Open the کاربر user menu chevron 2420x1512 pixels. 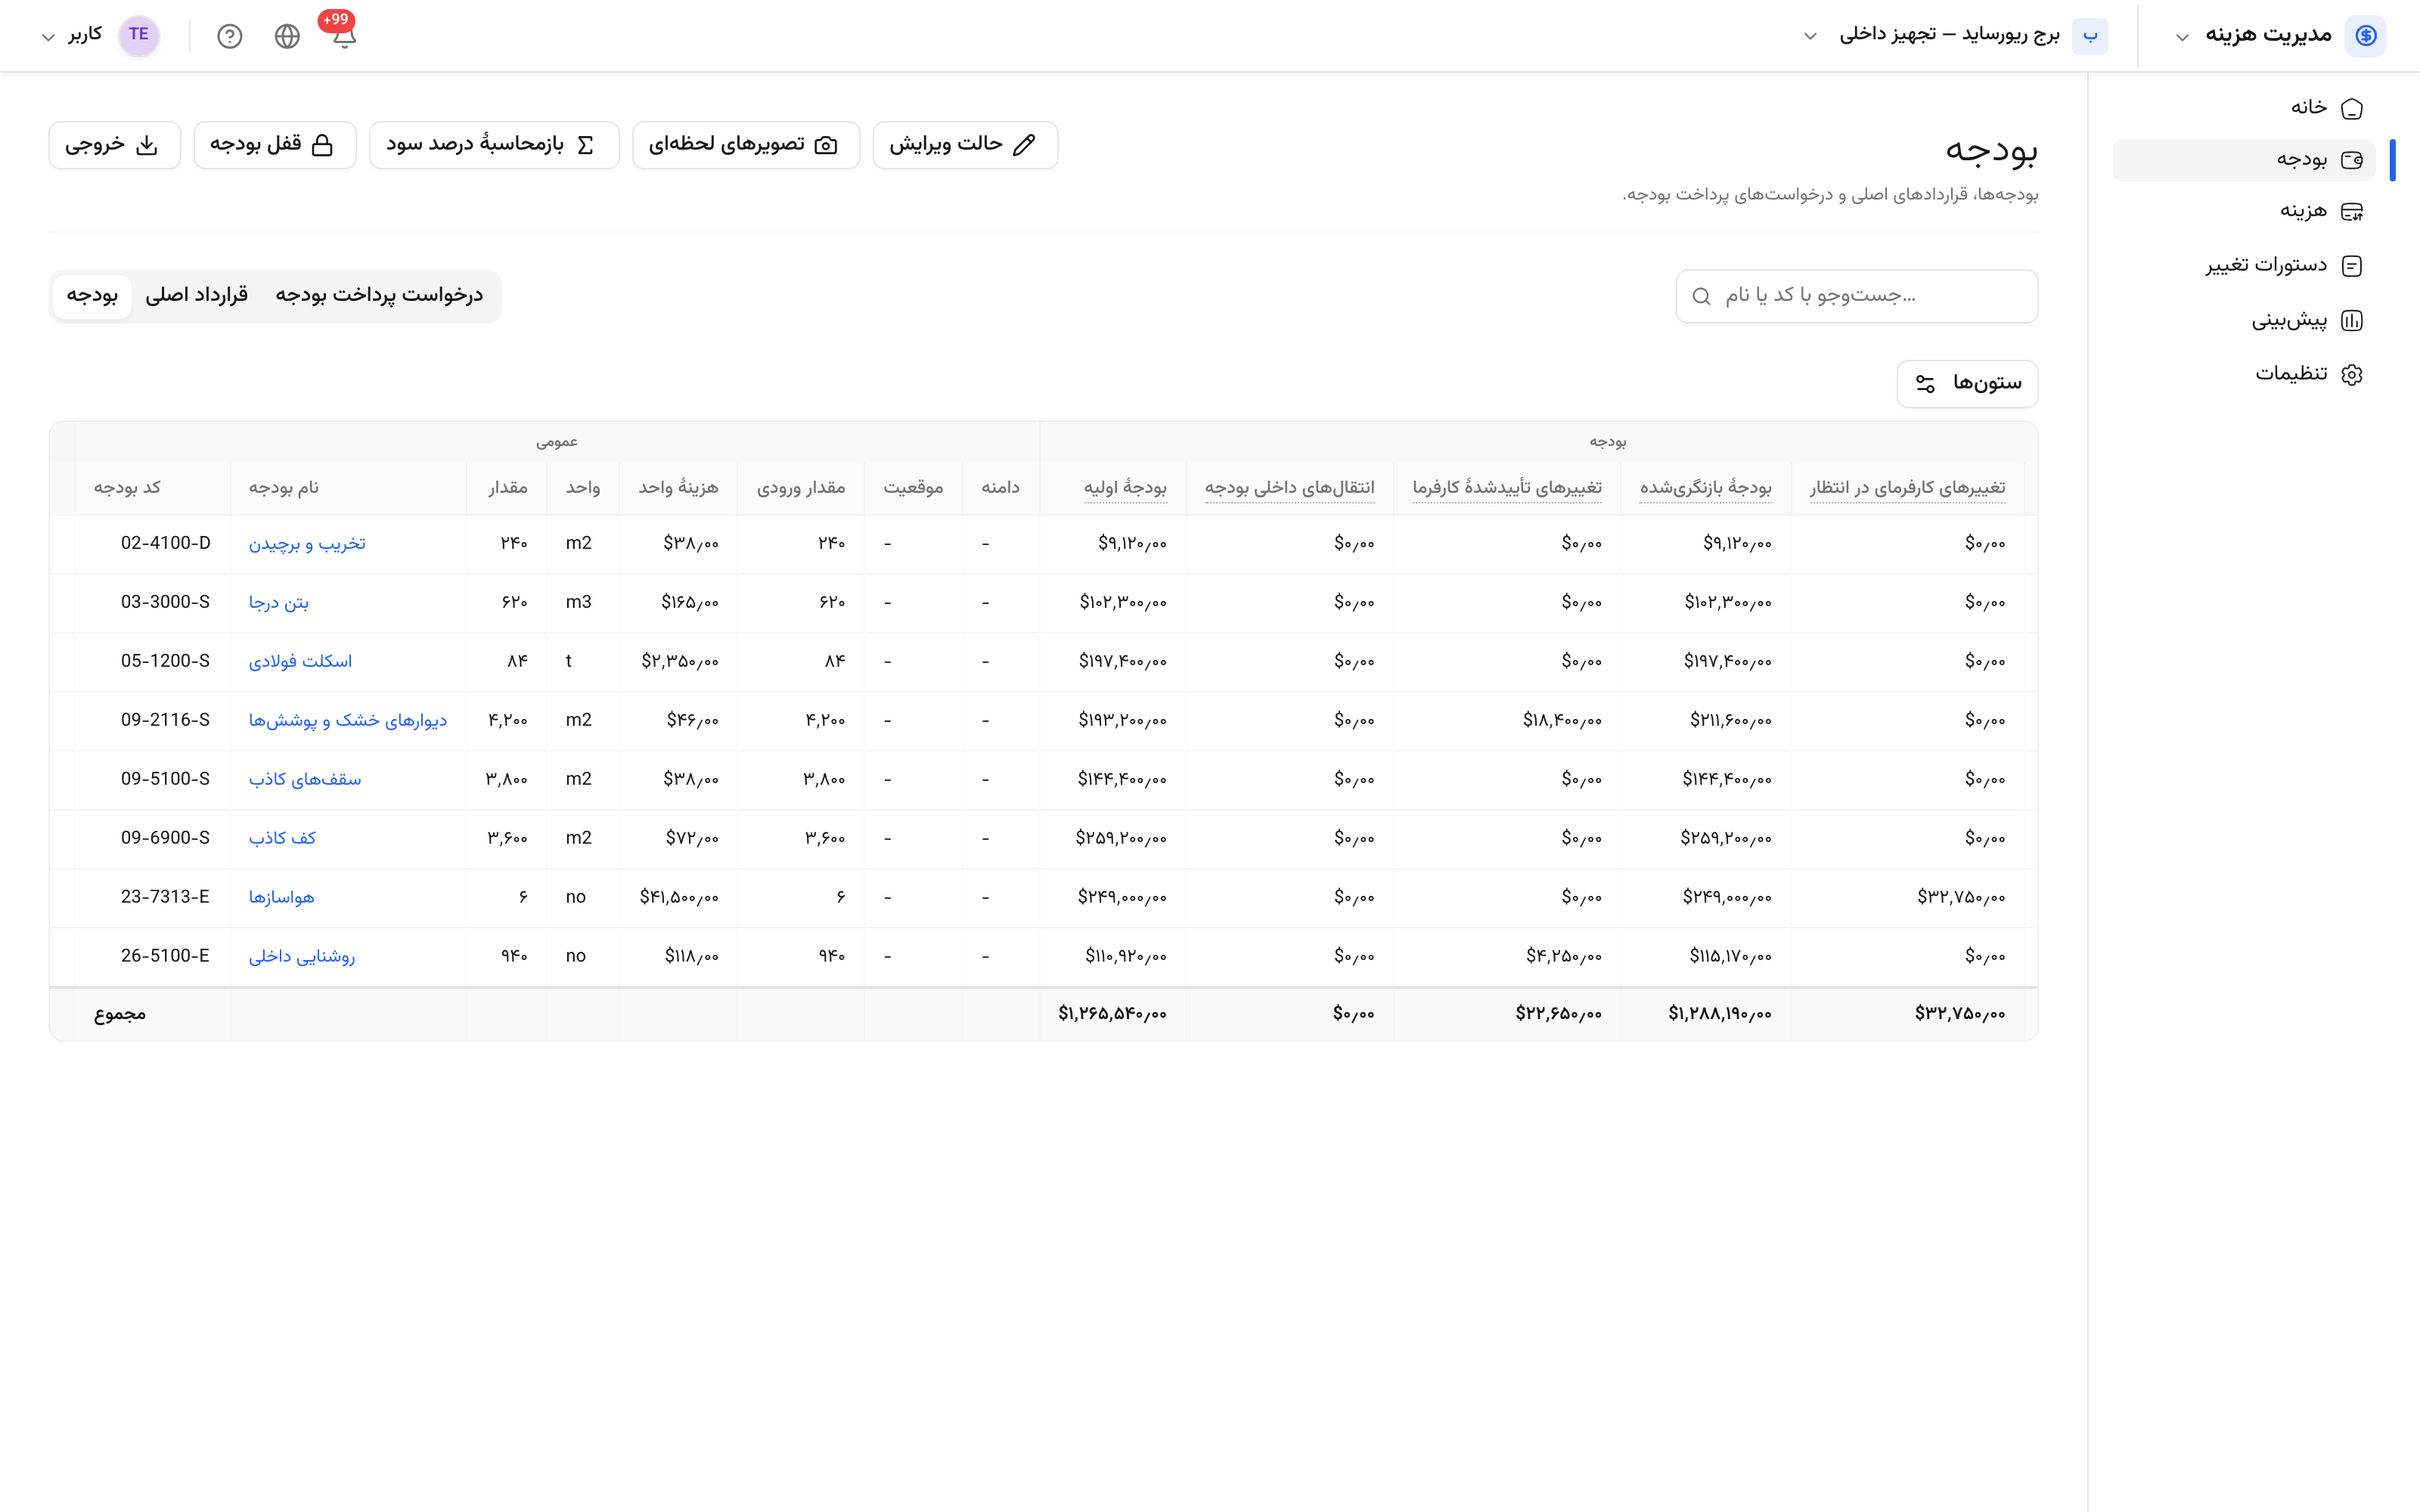tap(48, 37)
